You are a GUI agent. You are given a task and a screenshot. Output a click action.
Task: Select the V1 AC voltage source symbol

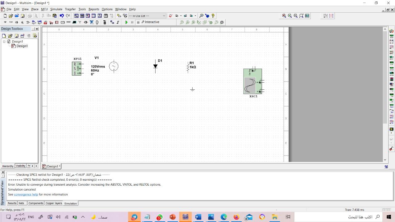[114, 66]
